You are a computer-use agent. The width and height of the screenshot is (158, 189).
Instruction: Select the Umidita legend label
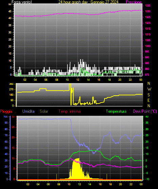[28, 111]
